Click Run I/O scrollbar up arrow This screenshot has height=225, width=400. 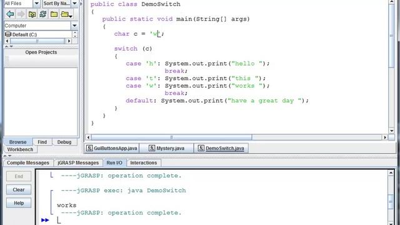pyautogui.click(x=391, y=172)
